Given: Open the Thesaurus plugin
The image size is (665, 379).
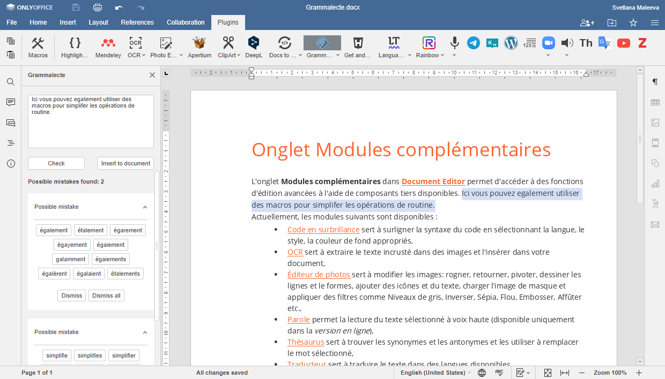Looking at the screenshot, I should click(586, 43).
